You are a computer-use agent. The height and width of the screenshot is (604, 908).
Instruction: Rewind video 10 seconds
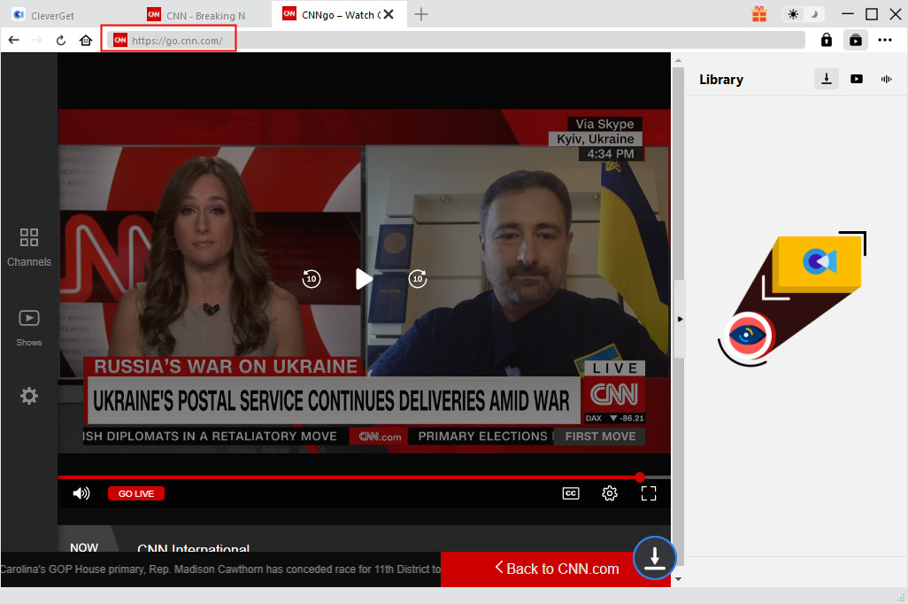(x=311, y=279)
